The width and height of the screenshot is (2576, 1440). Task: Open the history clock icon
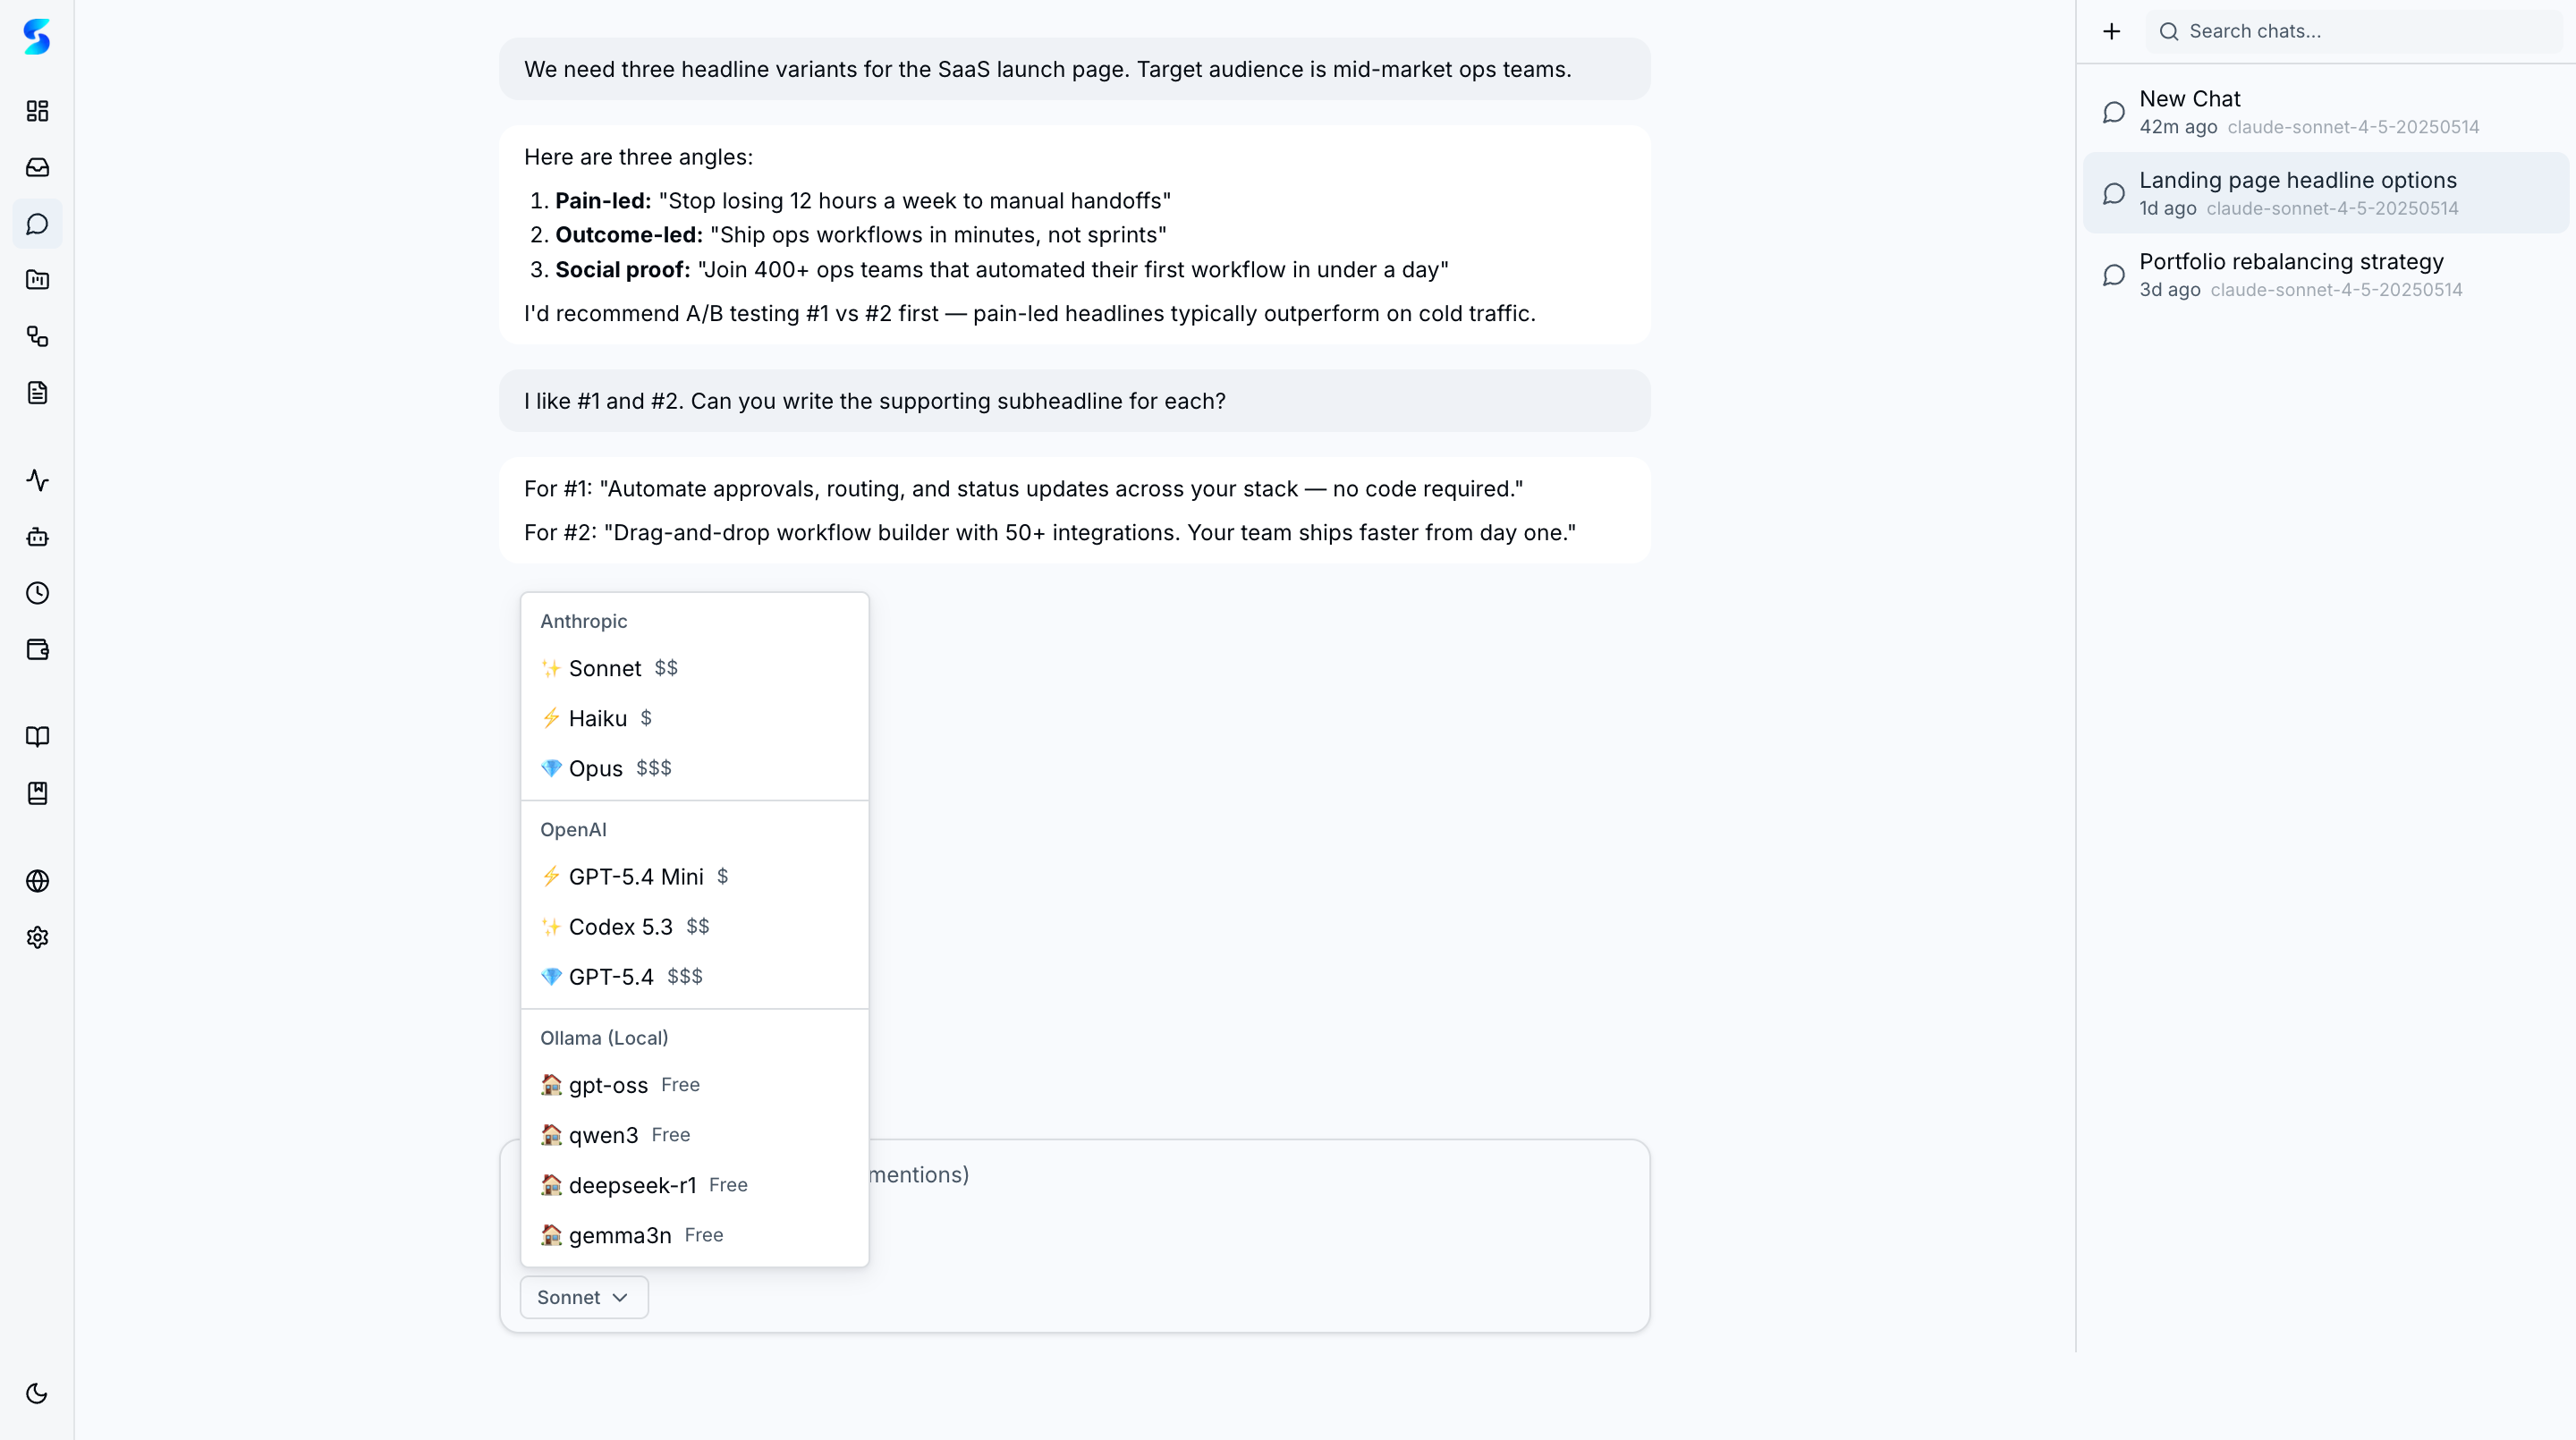(x=37, y=593)
